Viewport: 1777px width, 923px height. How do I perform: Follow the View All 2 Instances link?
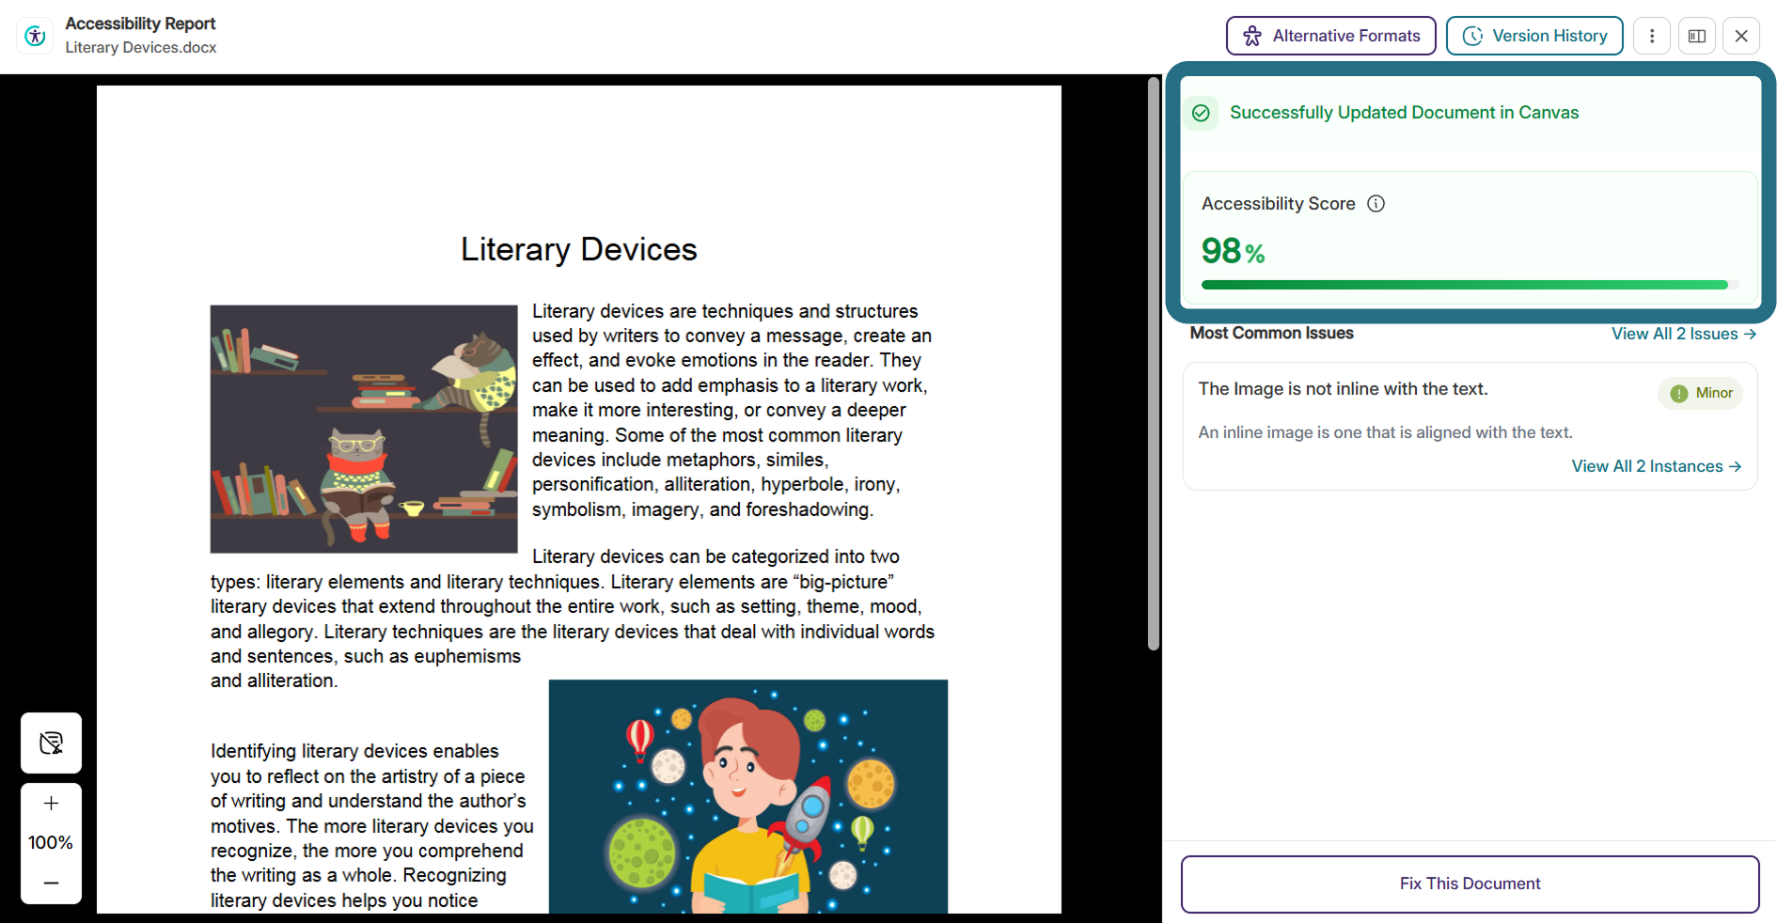(x=1657, y=466)
